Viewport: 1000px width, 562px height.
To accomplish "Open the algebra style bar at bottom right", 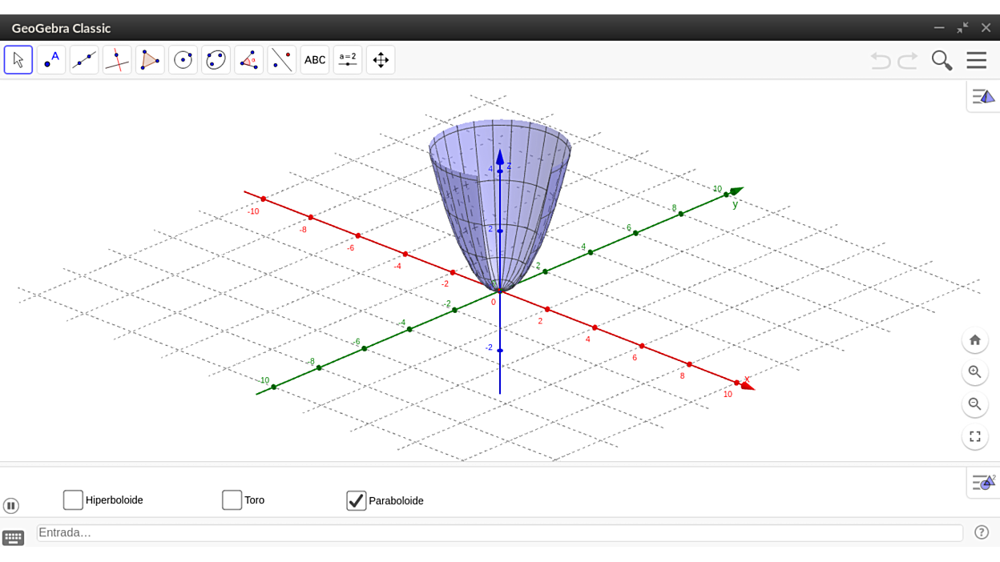I will point(982,482).
